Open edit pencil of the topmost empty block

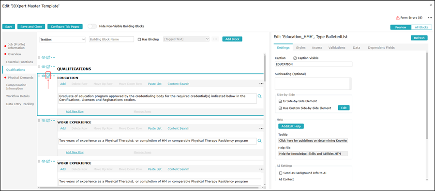48,57
